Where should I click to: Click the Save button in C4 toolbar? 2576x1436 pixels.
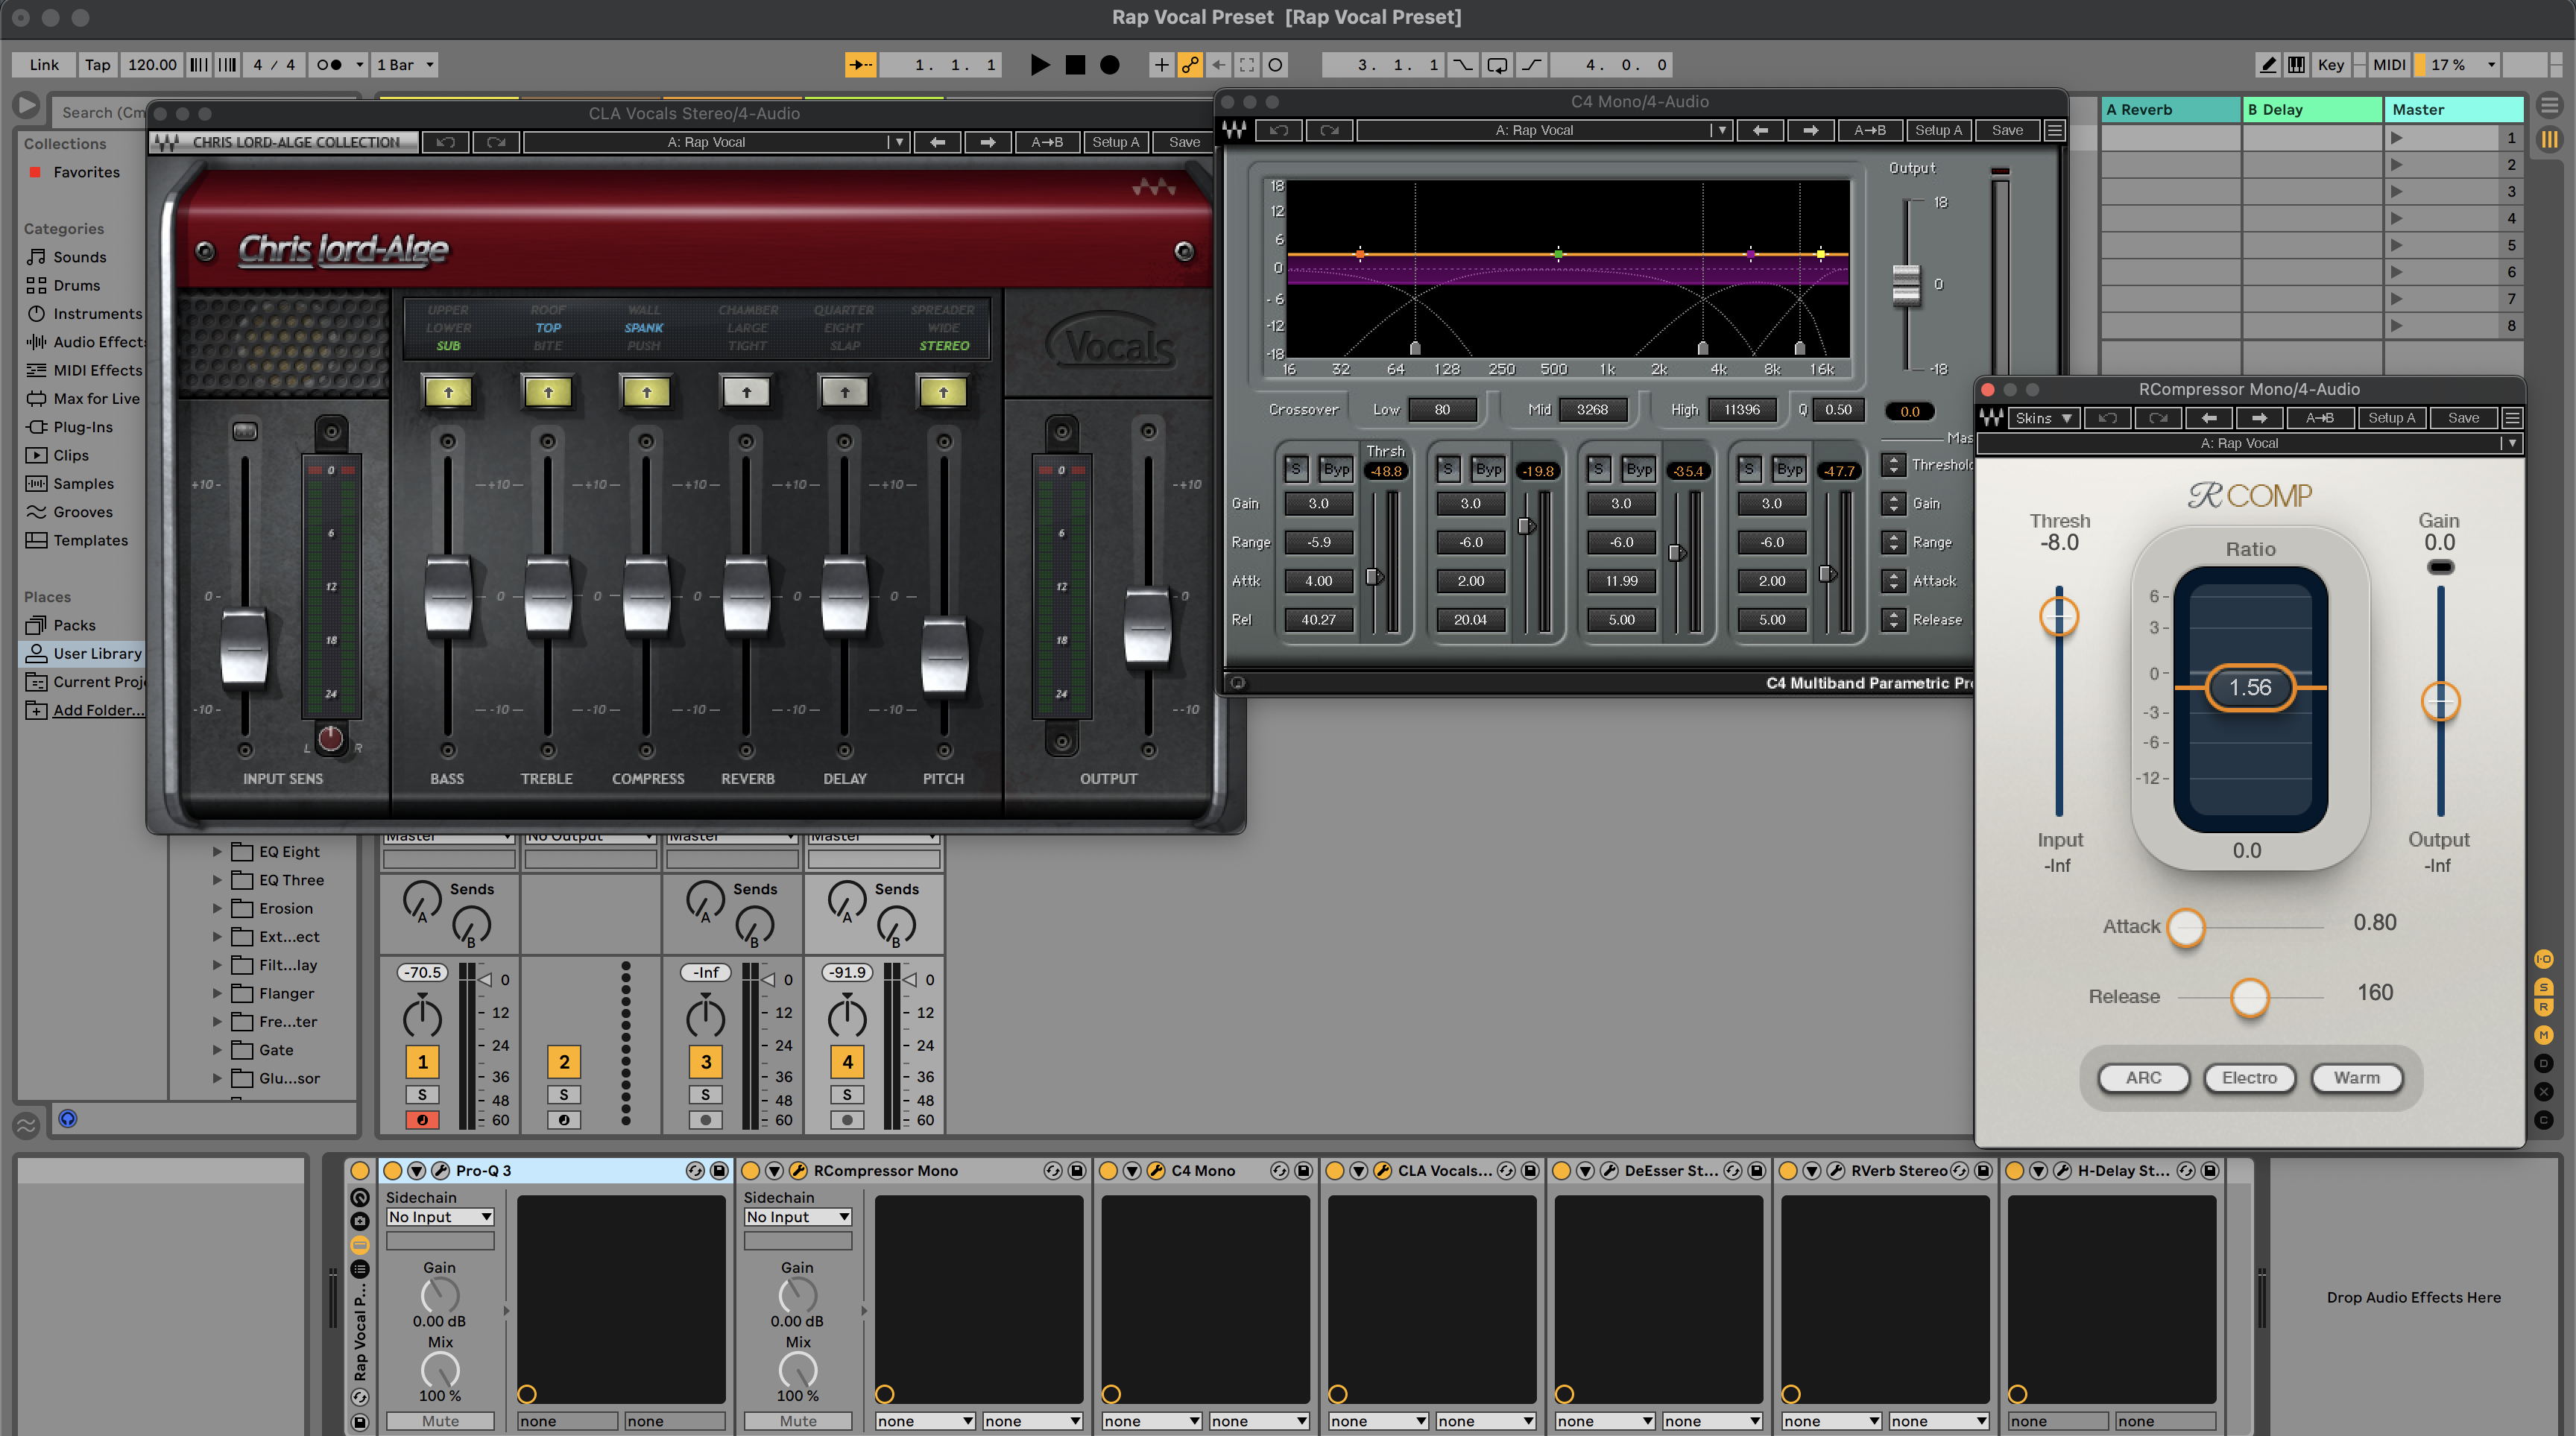(x=2006, y=130)
